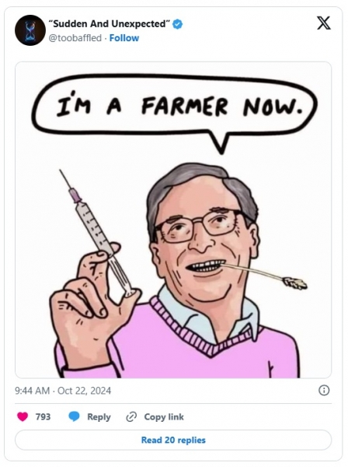The height and width of the screenshot is (467, 348).
Task: Follow the @toobaffled account
Action: tap(124, 38)
